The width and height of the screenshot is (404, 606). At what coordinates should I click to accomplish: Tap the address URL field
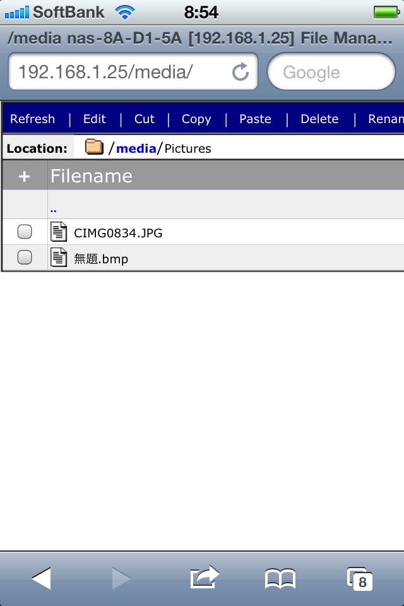(x=120, y=72)
